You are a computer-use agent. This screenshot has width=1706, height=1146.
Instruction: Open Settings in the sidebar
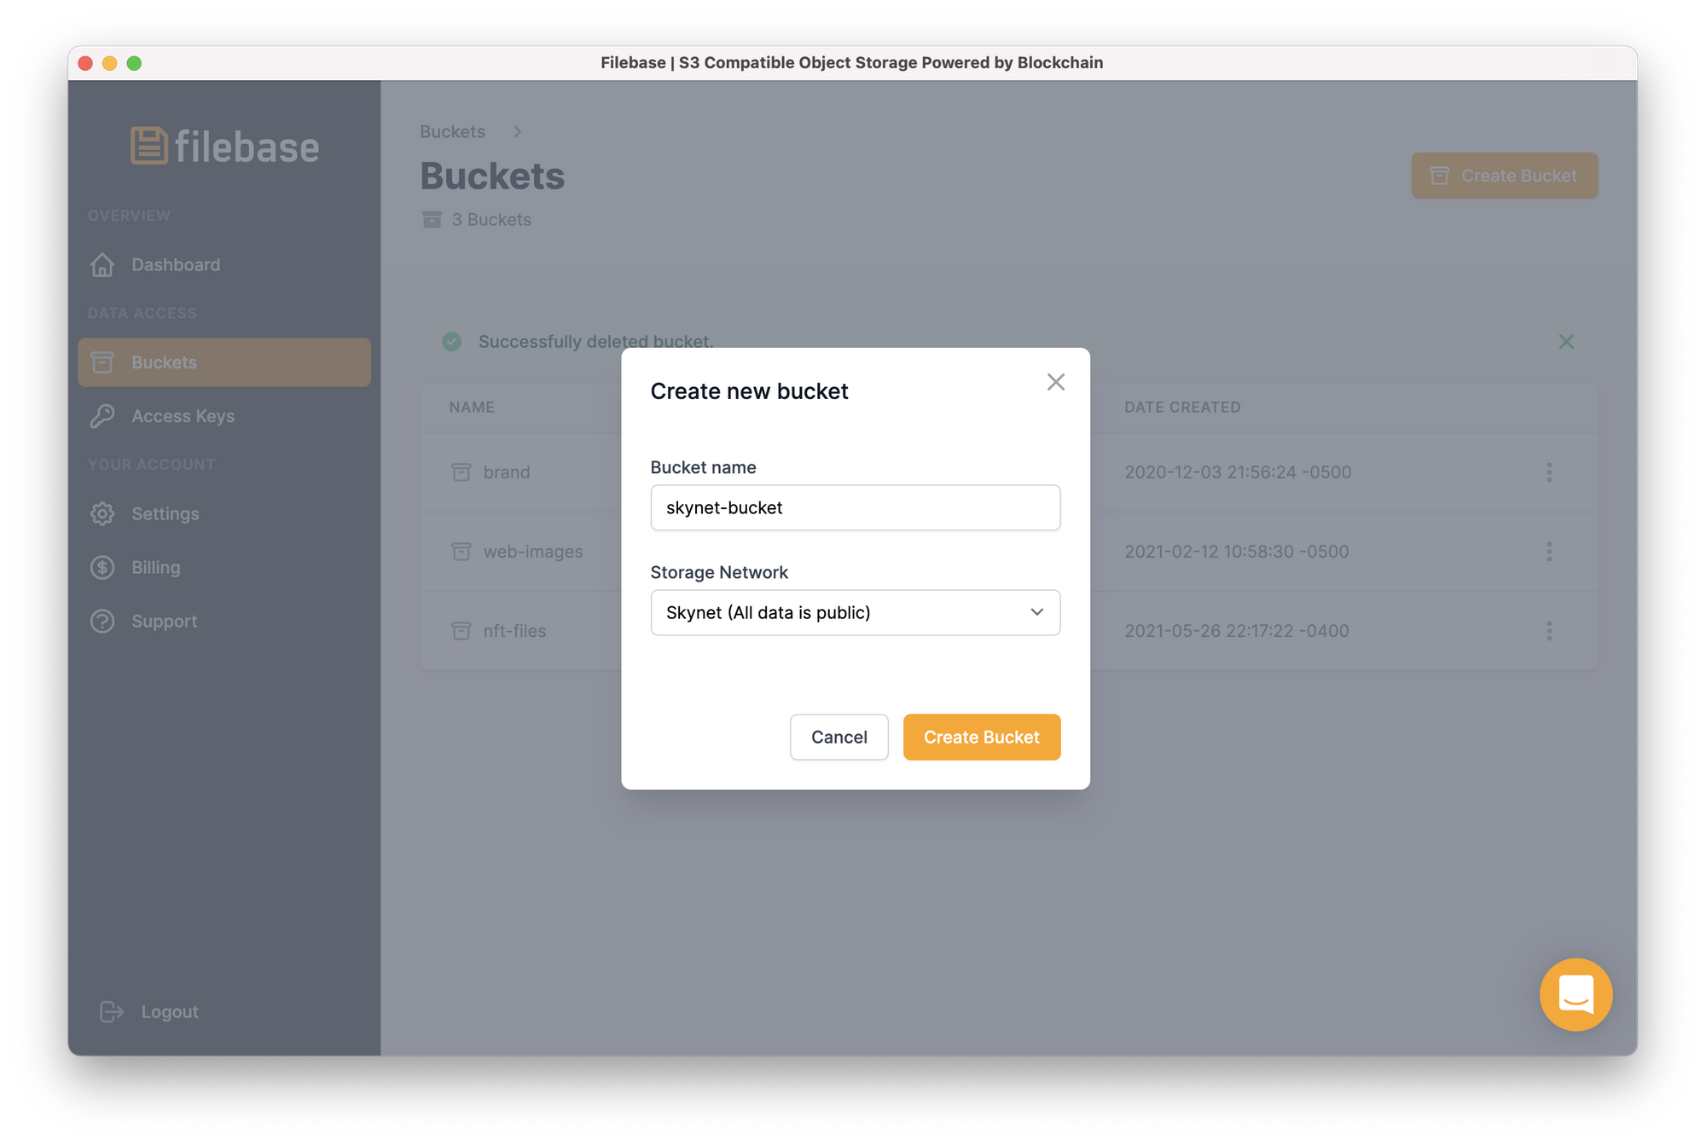pos(224,513)
